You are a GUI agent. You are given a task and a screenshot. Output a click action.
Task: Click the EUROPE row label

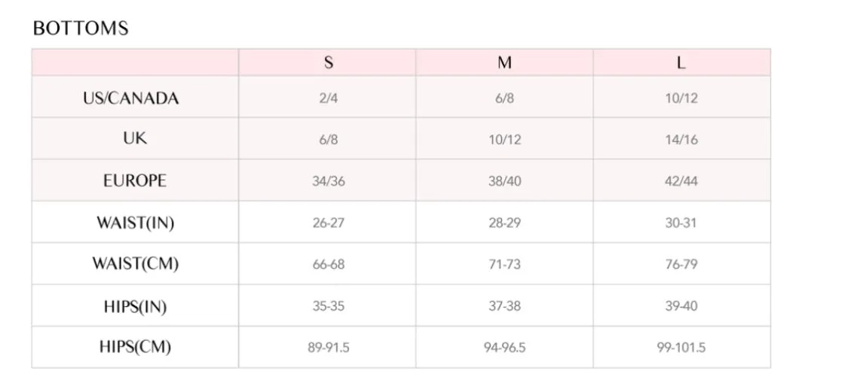tap(135, 180)
